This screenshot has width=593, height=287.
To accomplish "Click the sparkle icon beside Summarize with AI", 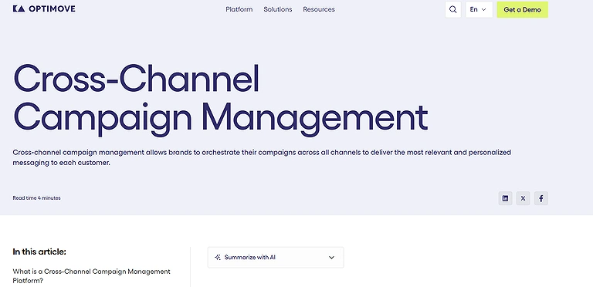I will (218, 258).
